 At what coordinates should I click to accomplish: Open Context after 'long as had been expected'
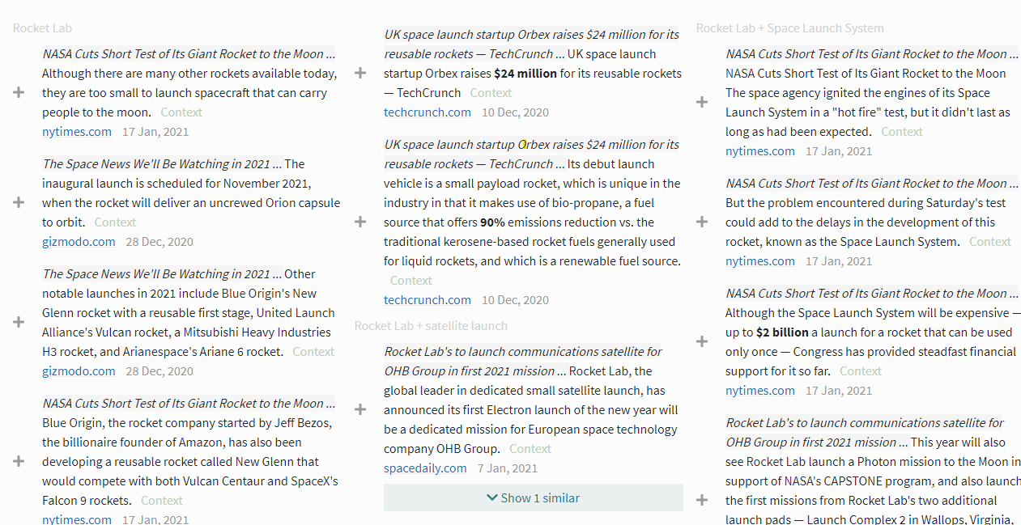pos(902,132)
